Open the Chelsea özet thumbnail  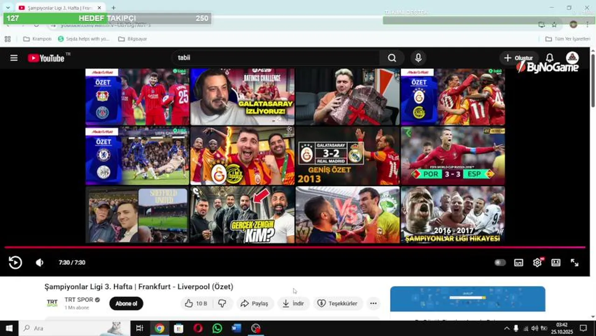(x=137, y=156)
